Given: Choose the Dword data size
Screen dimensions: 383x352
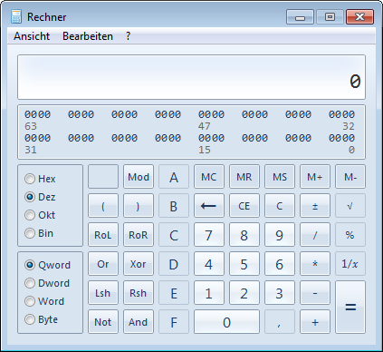Looking at the screenshot, I should tap(47, 283).
